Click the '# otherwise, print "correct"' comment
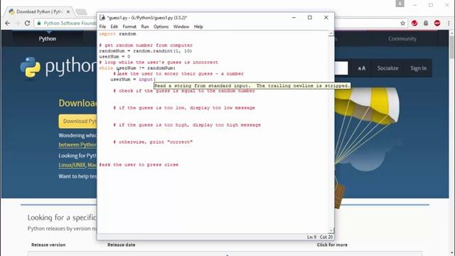 point(153,142)
